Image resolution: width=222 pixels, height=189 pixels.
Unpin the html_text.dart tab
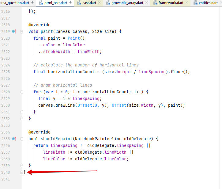[70, 2]
